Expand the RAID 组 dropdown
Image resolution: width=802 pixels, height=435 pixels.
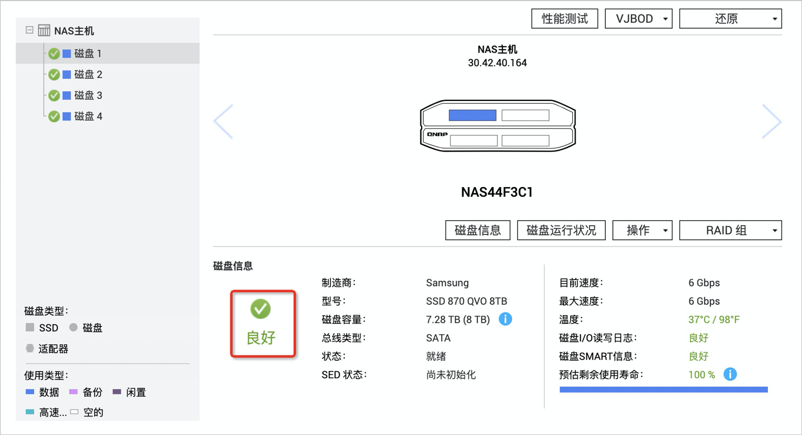coord(730,230)
